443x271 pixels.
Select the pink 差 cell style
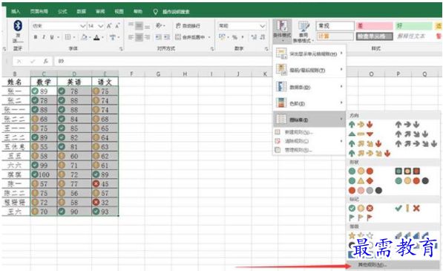tap(374, 26)
